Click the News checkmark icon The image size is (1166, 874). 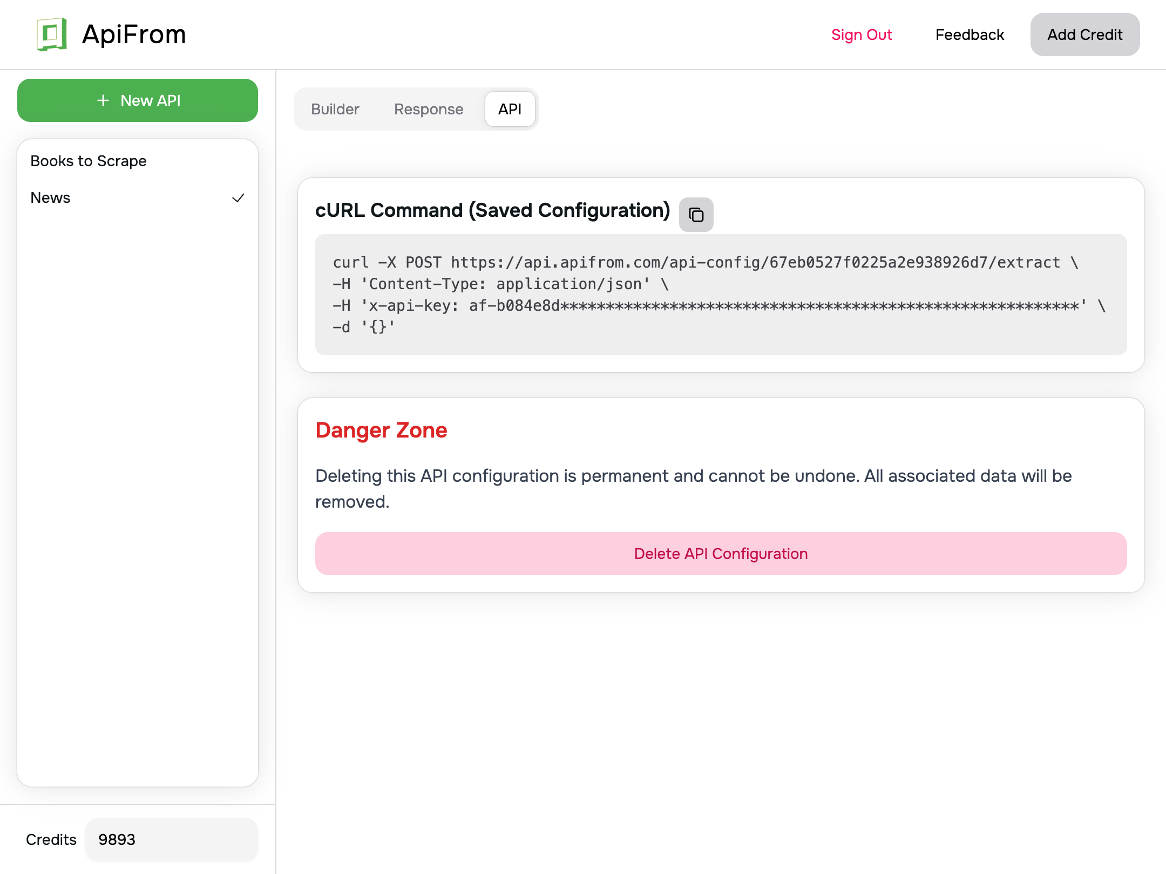(238, 198)
